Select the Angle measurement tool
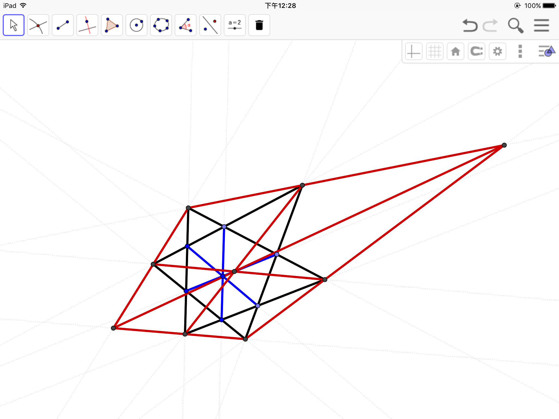 186,25
